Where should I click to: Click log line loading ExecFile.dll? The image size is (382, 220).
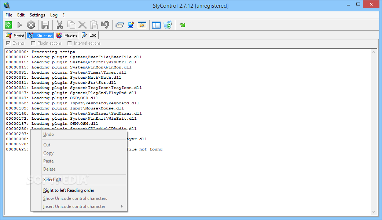point(74,57)
